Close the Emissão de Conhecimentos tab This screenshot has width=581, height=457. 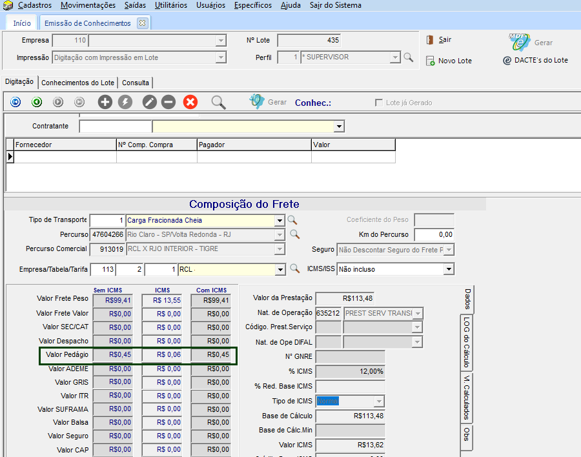click(143, 23)
